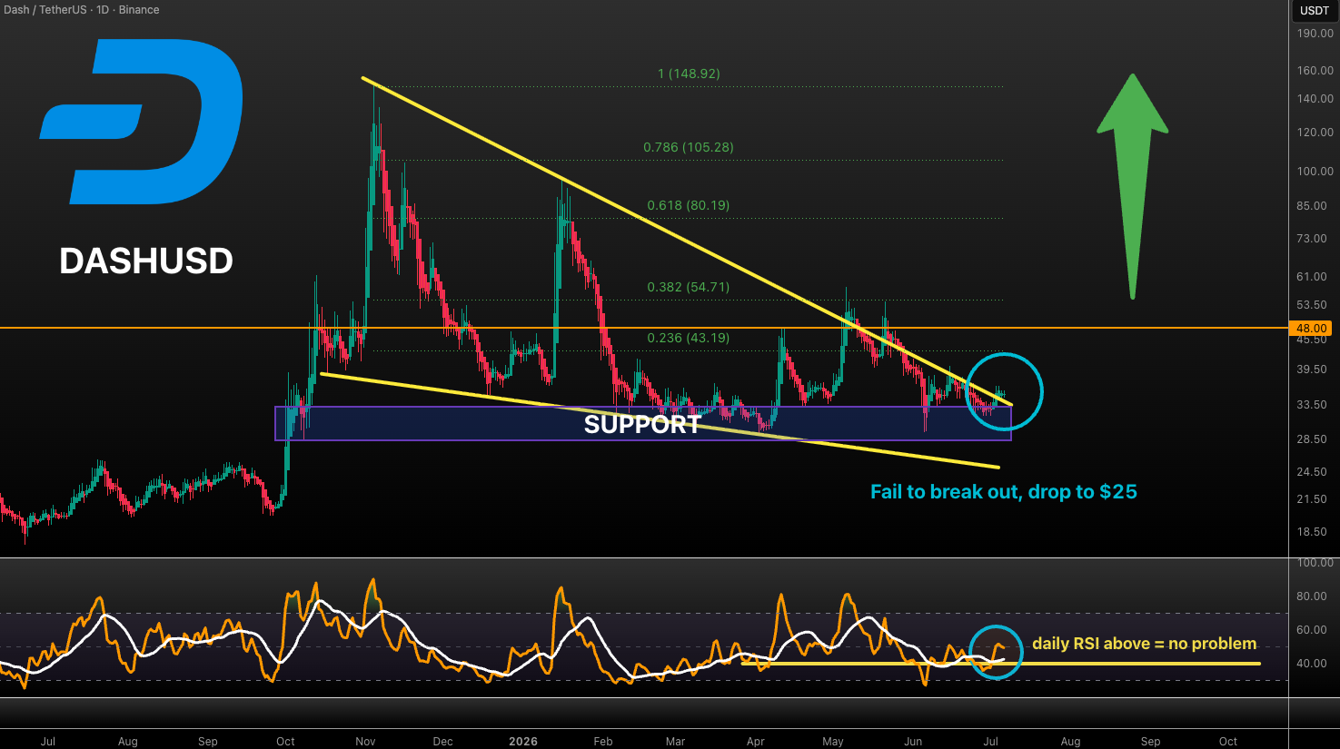Click the Fib level '0.382 (54.71)' label
Image resolution: width=1340 pixels, height=749 pixels.
pyautogui.click(x=689, y=287)
